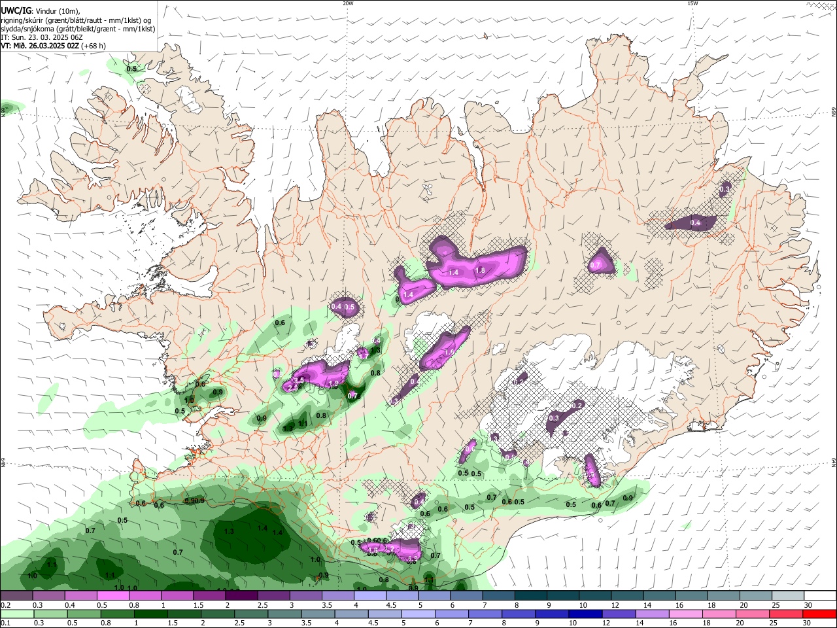
Task: Click the dark navy blue rain scale swatch
Action: (584, 614)
